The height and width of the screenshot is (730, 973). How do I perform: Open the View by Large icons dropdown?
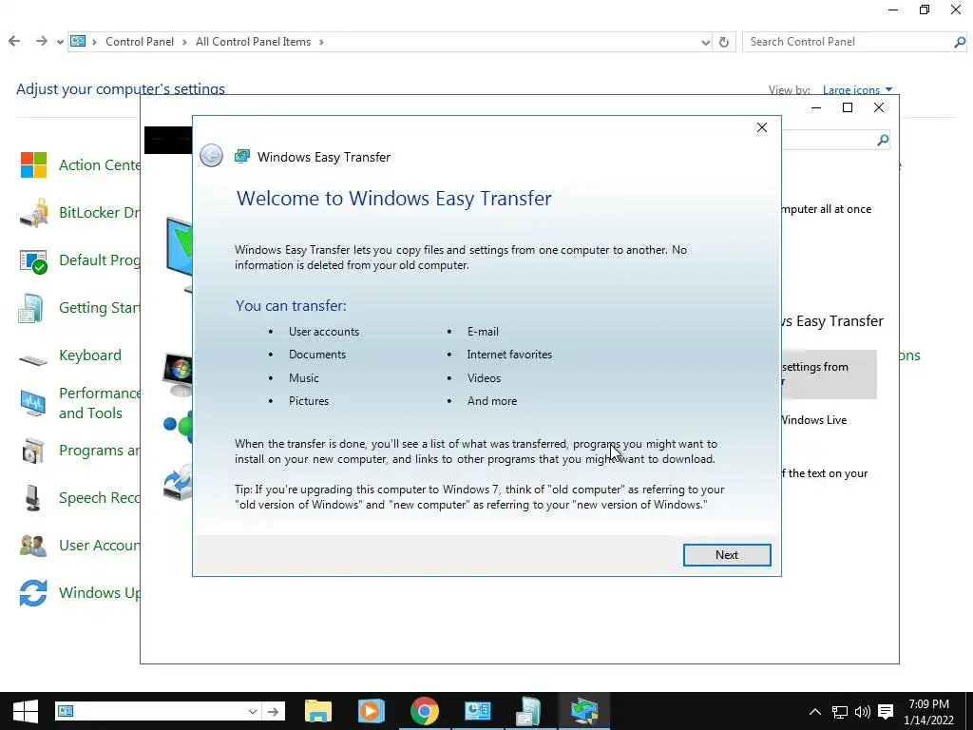click(x=857, y=90)
